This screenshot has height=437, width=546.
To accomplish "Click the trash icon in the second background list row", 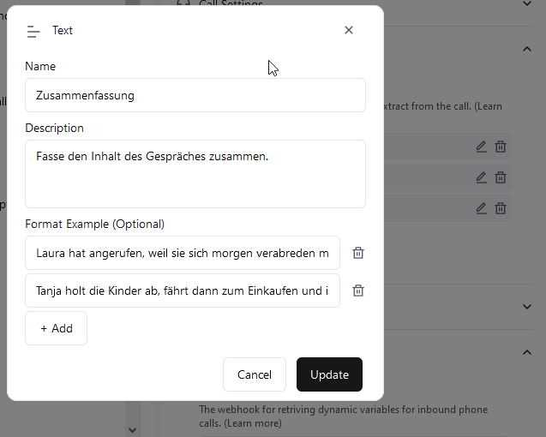I will click(x=501, y=177).
